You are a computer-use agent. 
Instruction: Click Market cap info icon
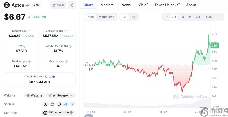(x=29, y=31)
